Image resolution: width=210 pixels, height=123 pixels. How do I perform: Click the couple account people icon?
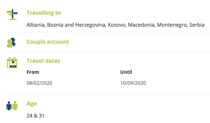tap(11, 42)
